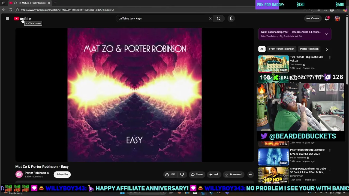Image resolution: width=349 pixels, height=196 pixels.
Task: Open Two Friends - Big Bootie Mix title
Action: coord(306,59)
